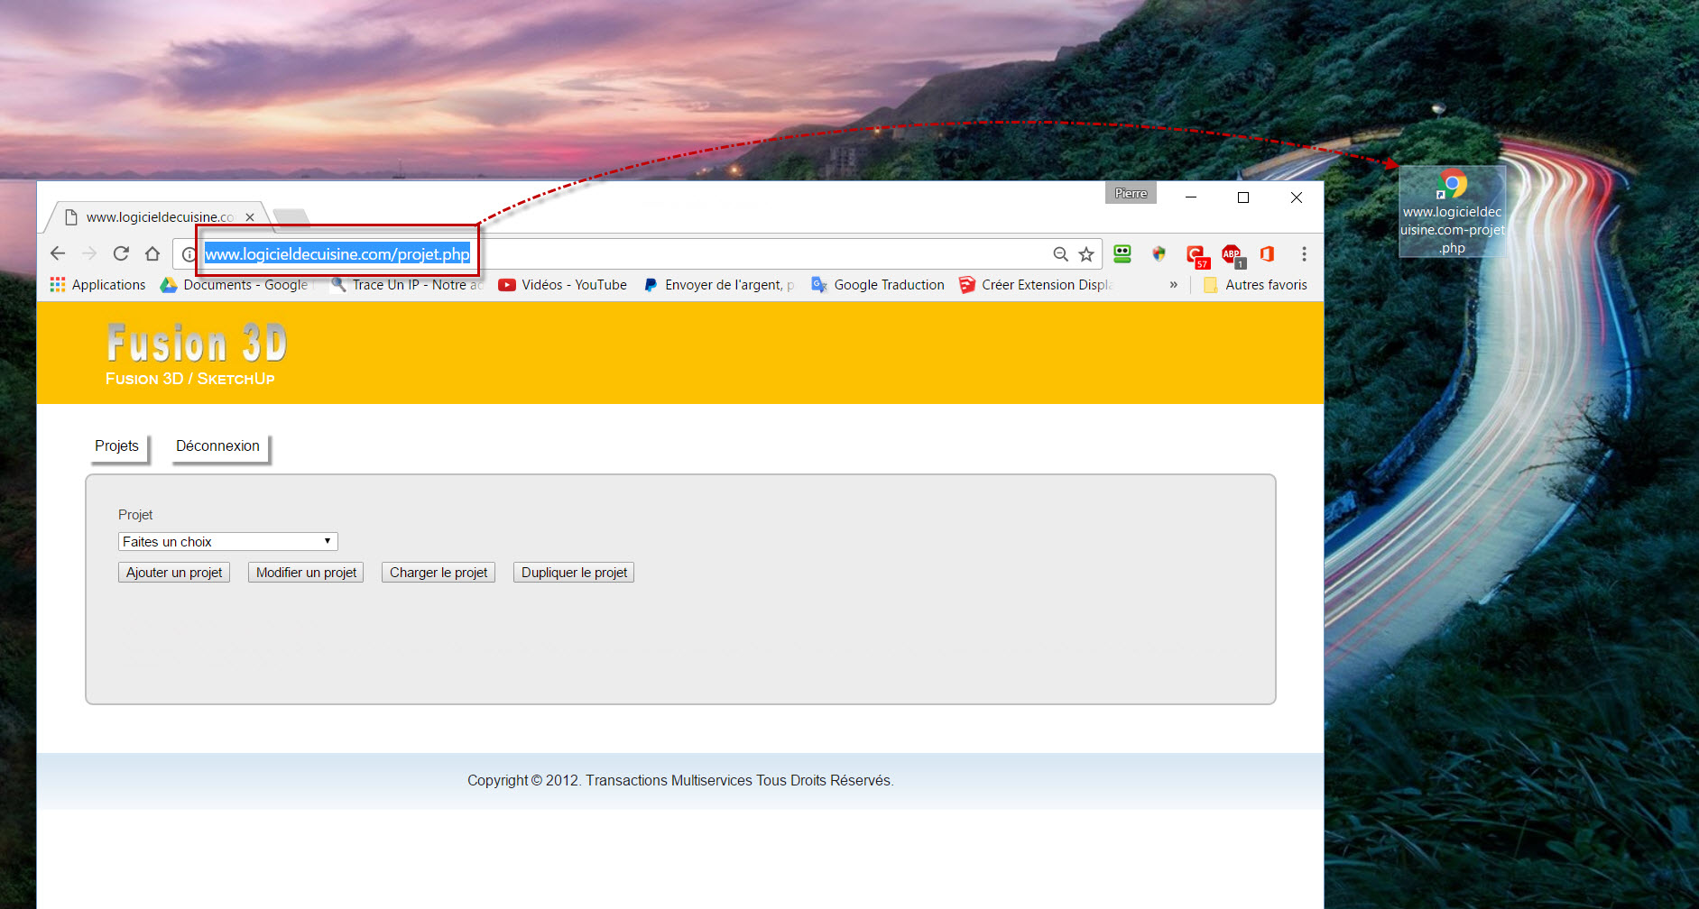Viewport: 1699px width, 909px height.
Task: Open the Adblock Plus extension
Action: (x=1232, y=255)
